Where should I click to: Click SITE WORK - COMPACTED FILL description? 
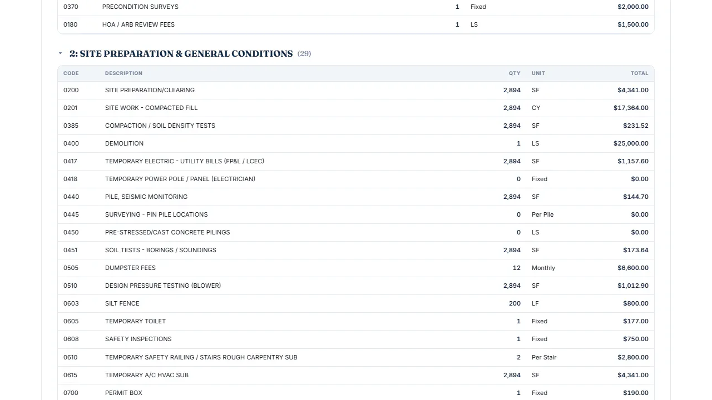(151, 108)
